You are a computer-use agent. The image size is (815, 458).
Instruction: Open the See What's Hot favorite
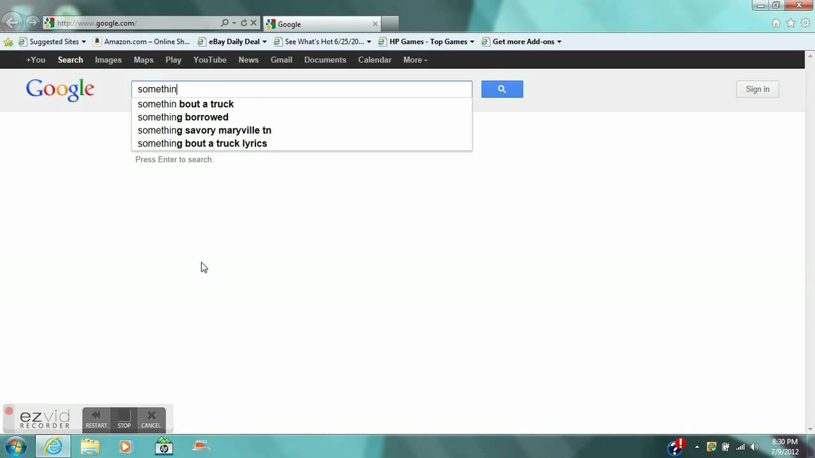pyautogui.click(x=319, y=42)
